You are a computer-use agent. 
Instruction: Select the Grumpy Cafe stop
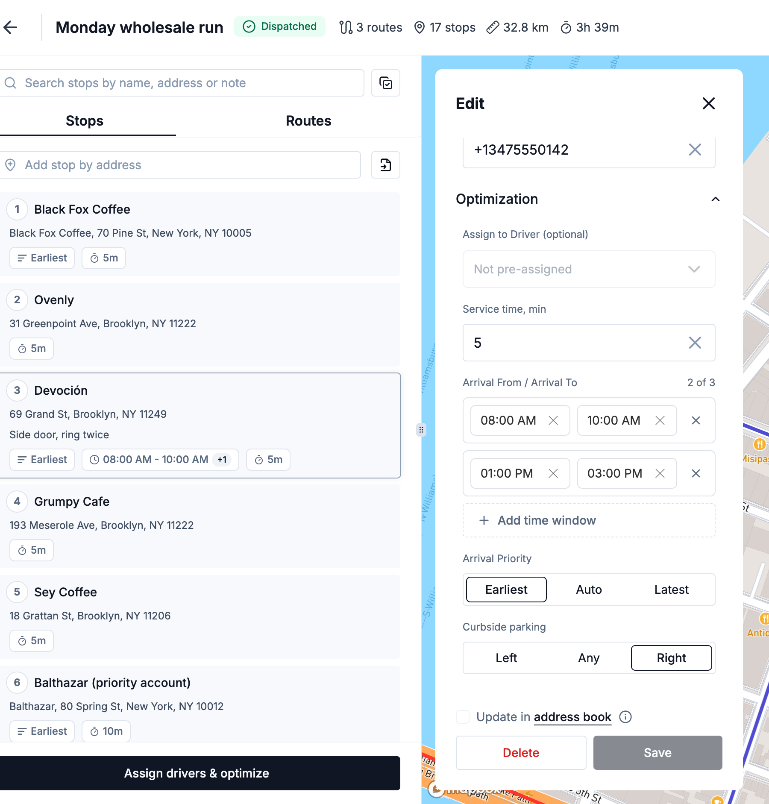pos(200,526)
